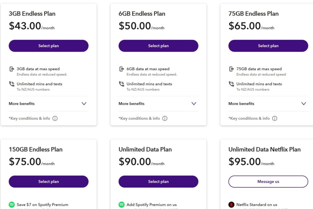This screenshot has width=313, height=209.
Task: Select plan for the 6GB Endless Plan
Action: (x=158, y=46)
